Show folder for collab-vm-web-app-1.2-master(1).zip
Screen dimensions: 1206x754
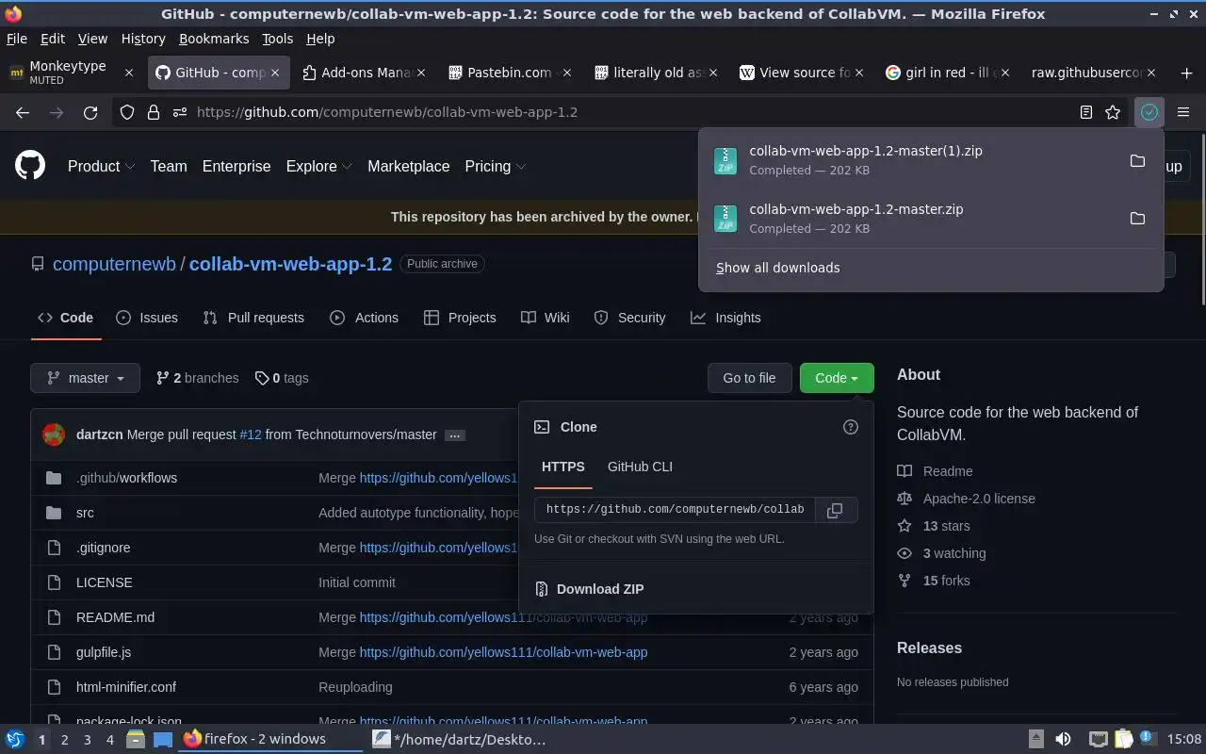tap(1137, 160)
